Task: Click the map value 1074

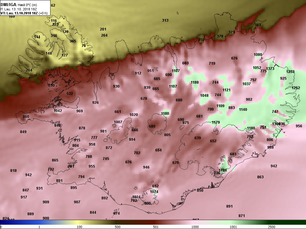Action: (x=154, y=192)
